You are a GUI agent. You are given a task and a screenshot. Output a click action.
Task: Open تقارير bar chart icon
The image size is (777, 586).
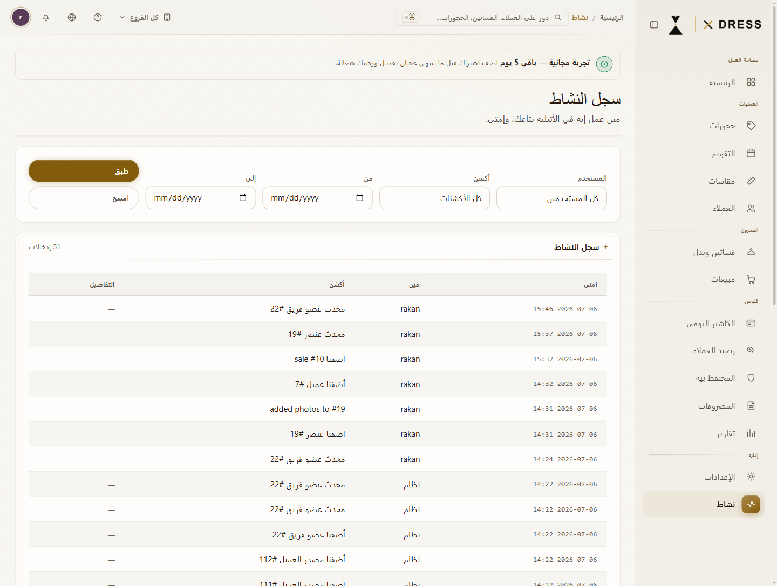pyautogui.click(x=751, y=433)
